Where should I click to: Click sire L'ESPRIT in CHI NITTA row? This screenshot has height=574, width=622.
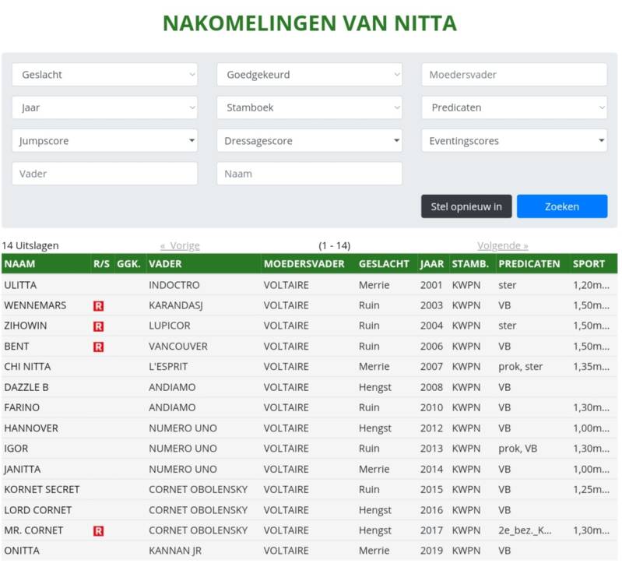[x=168, y=366]
